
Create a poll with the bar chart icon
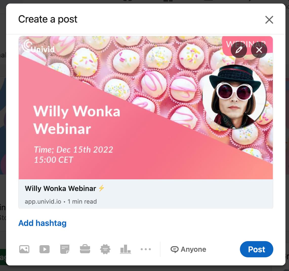[125, 249]
